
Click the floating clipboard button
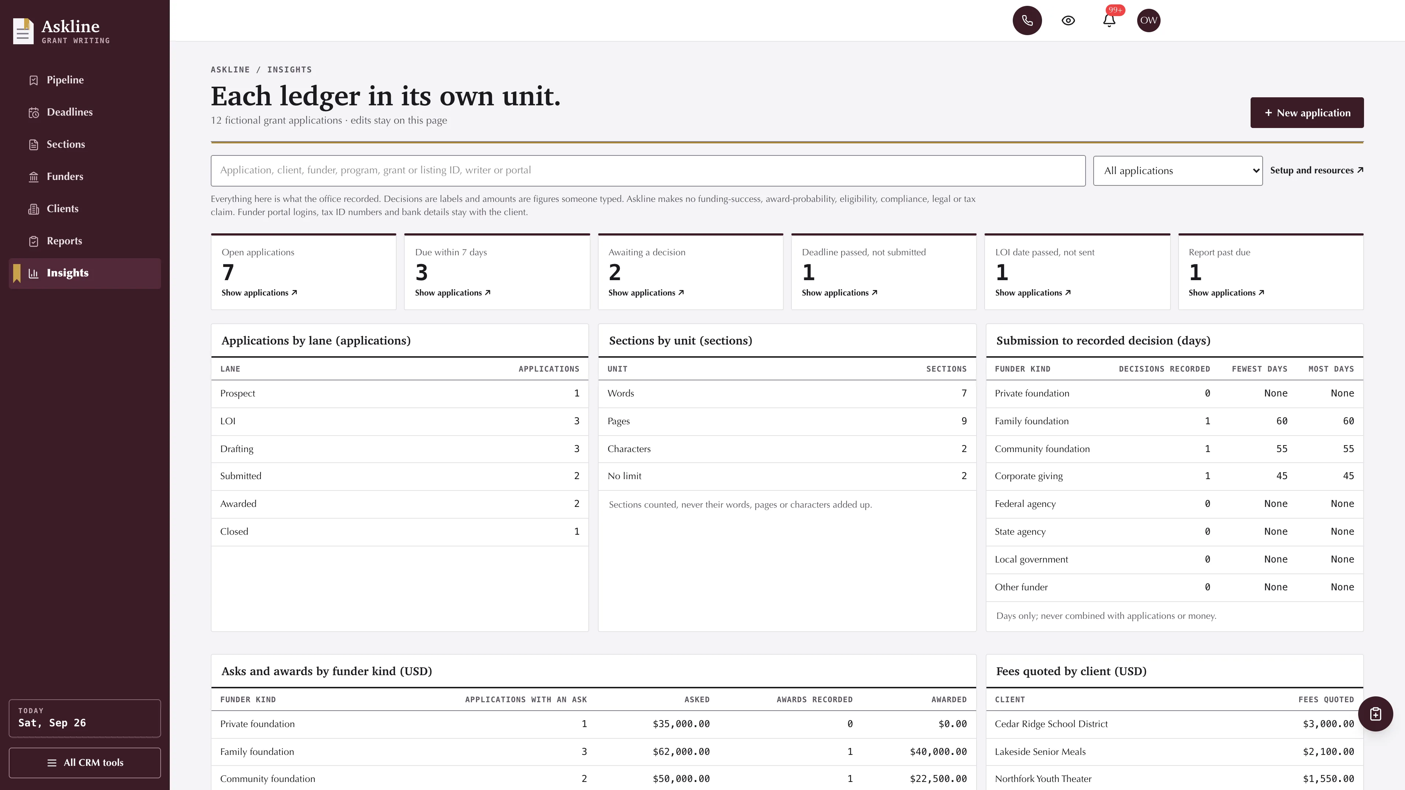(1375, 714)
